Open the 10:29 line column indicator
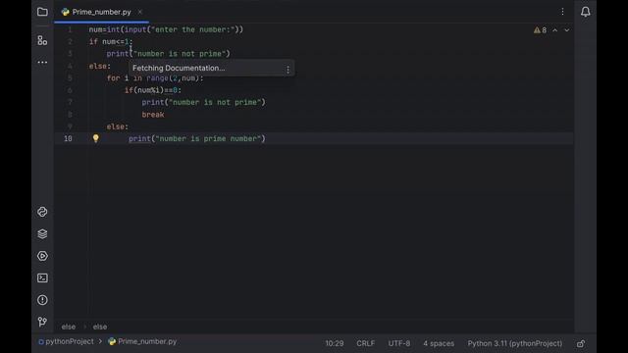This screenshot has width=628, height=353. pos(334,343)
